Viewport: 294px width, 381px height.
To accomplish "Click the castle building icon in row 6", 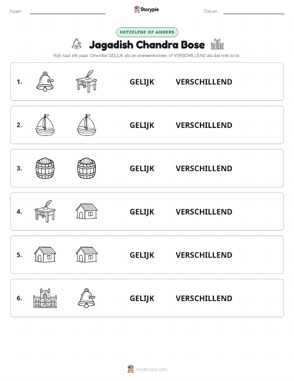I will coord(45,298).
